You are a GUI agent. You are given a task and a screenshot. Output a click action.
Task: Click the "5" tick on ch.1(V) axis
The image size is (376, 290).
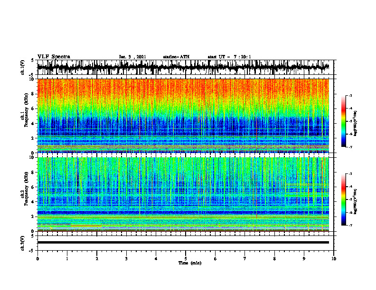tap(32, 60)
